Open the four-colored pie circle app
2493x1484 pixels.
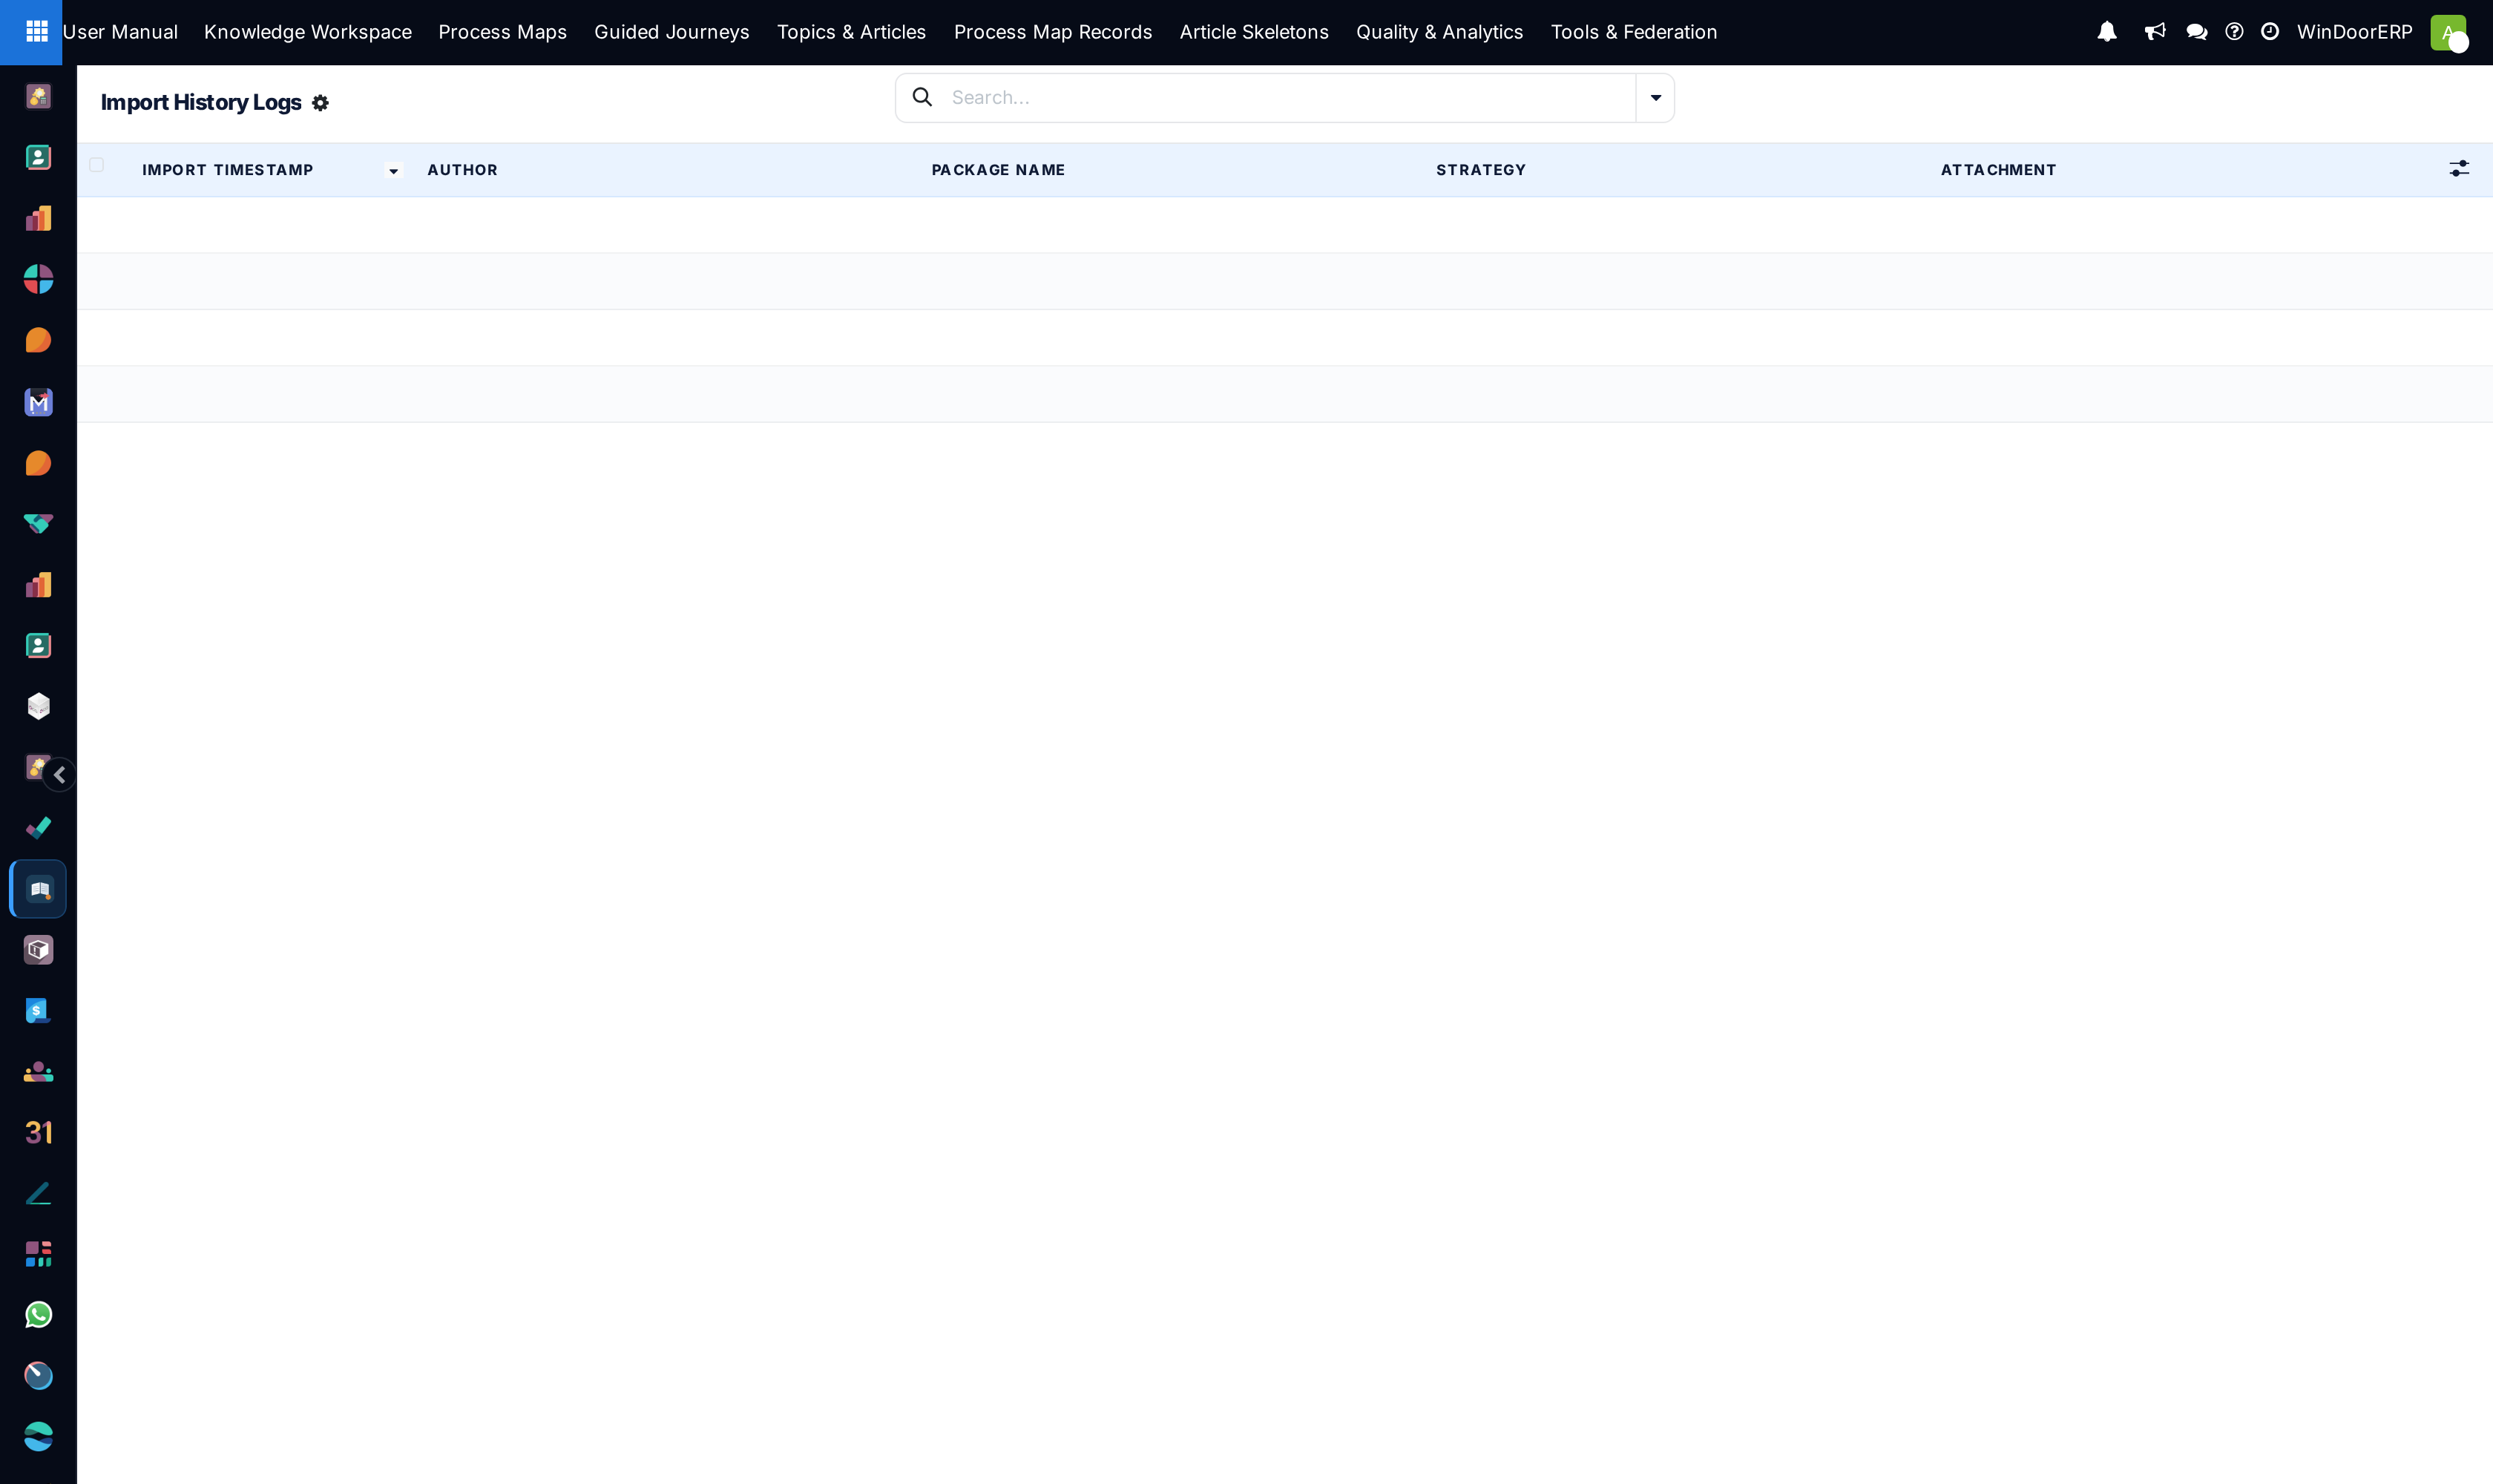[38, 279]
